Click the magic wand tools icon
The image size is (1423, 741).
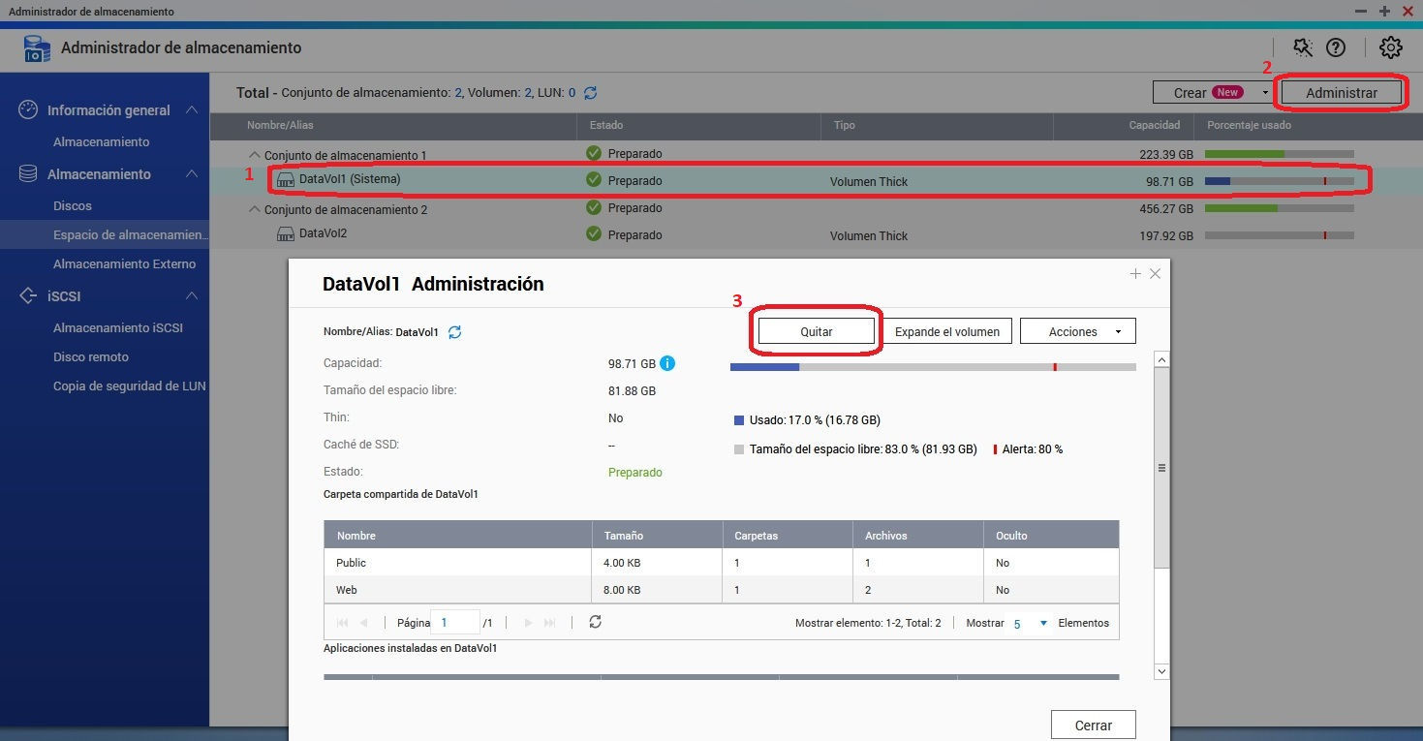click(x=1303, y=47)
